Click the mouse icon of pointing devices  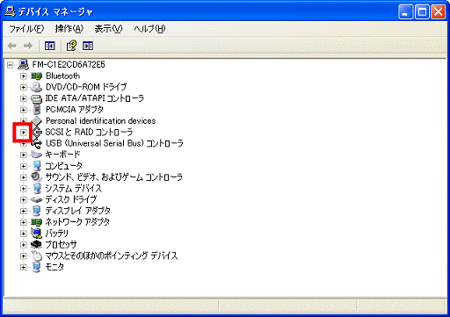37,256
